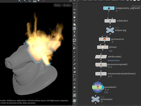Click the three-way axis icon in viewport toolbar
141x106 pixels.
coord(75,83)
